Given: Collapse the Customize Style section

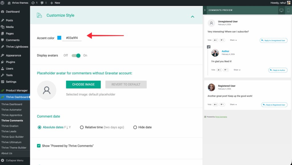Looking at the screenshot, I should (x=192, y=17).
